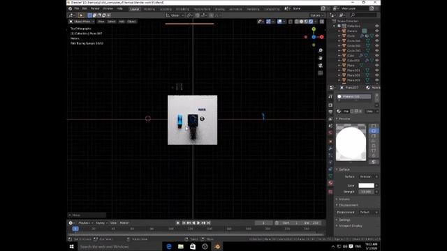Open the timeline Playback menu
This screenshot has width=447, height=251.
pos(85,223)
